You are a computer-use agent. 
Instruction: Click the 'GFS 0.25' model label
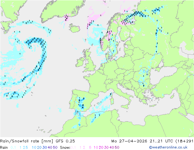click(x=65, y=141)
